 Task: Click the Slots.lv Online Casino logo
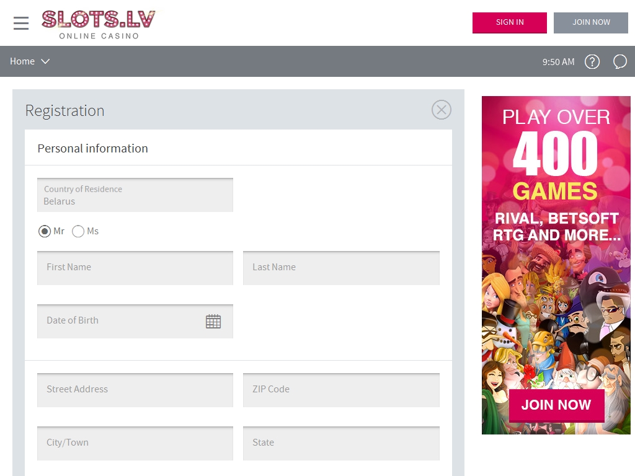click(99, 24)
